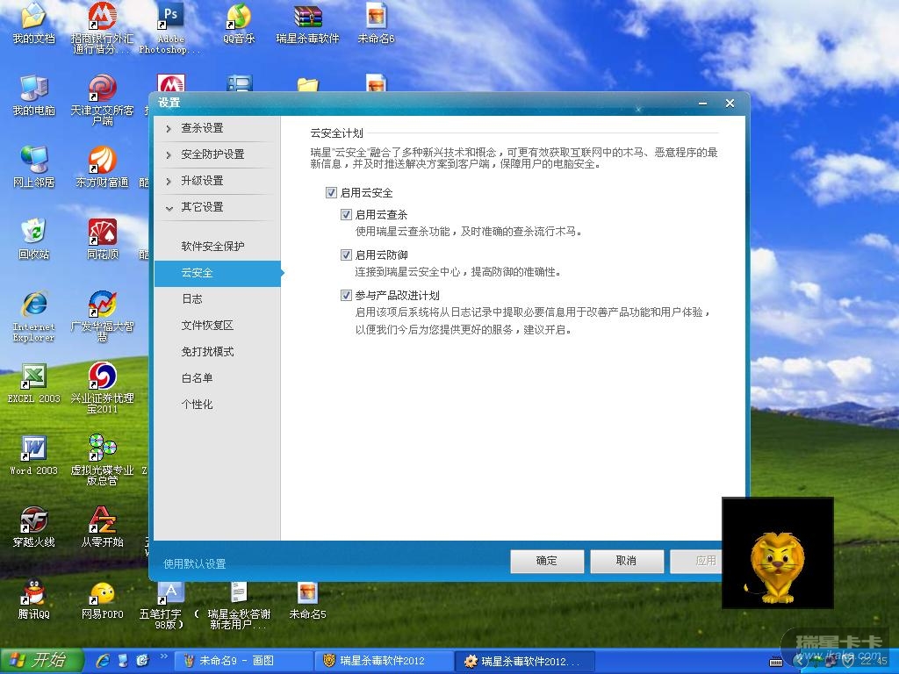Expand the 安全防护设置 section
Viewport: 899px width, 674px height.
pos(218,154)
